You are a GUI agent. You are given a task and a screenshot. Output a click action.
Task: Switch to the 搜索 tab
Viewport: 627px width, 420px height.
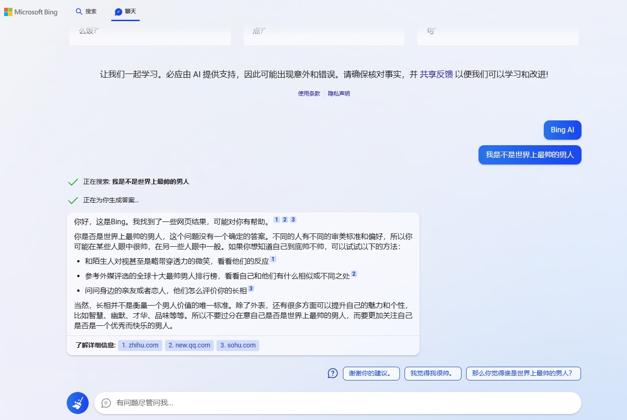point(86,11)
